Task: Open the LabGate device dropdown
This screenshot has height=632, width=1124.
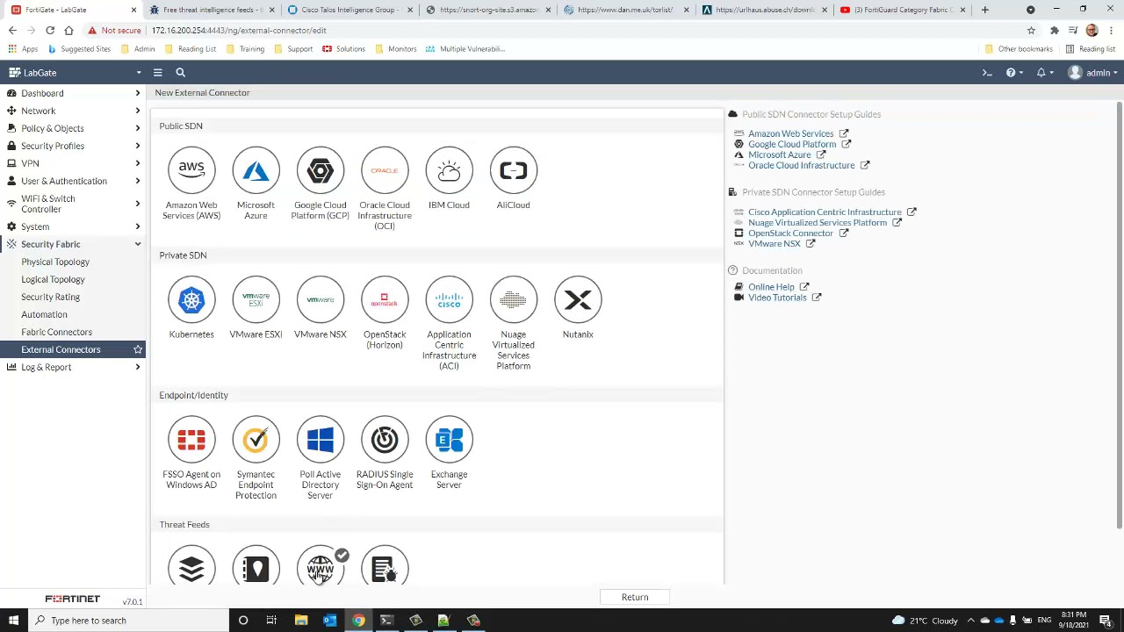Action: tap(74, 73)
